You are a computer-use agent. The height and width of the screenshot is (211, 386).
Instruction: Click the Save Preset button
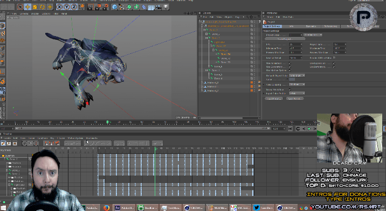(x=295, y=99)
